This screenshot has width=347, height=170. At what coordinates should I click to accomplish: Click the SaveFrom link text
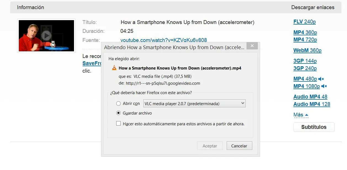(x=92, y=63)
